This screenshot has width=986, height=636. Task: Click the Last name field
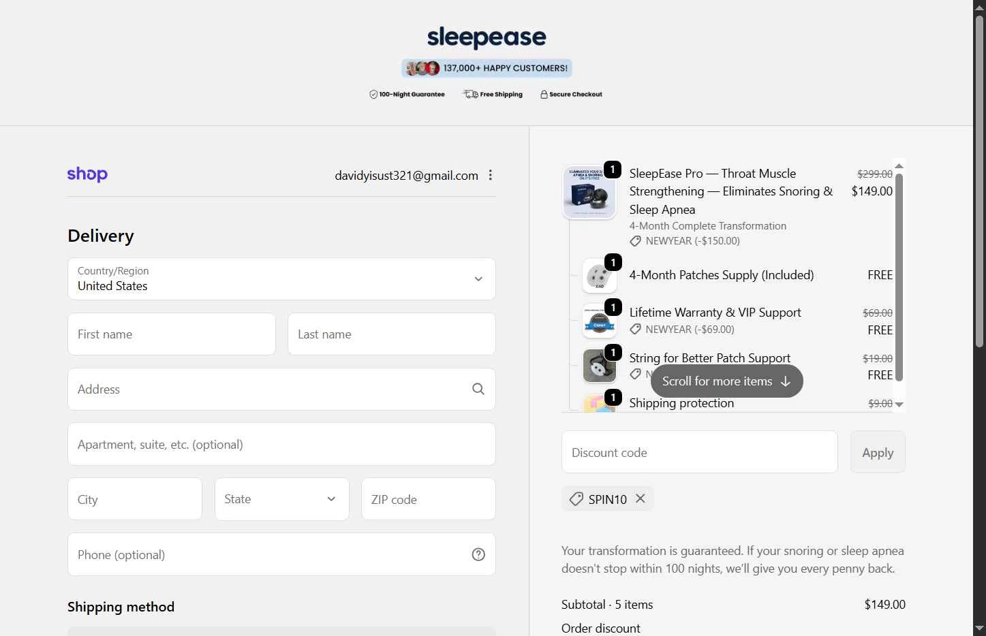tap(392, 334)
